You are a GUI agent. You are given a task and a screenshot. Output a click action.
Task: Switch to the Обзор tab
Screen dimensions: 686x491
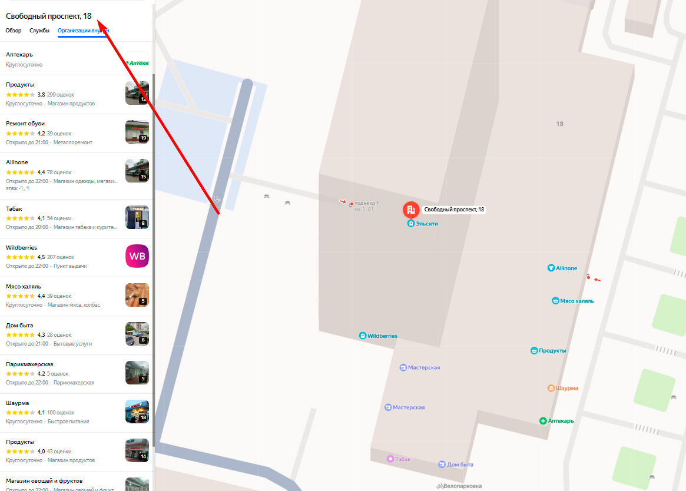(14, 31)
